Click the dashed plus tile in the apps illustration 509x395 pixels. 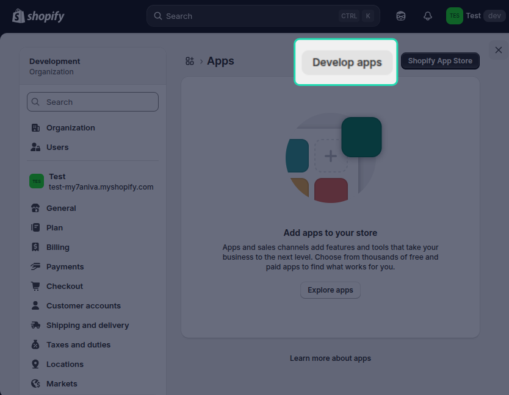(331, 155)
